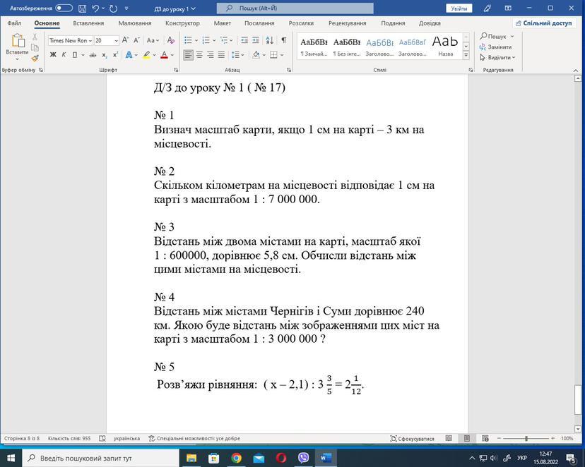
Task: Click the Спільний доступ button
Action: (543, 23)
